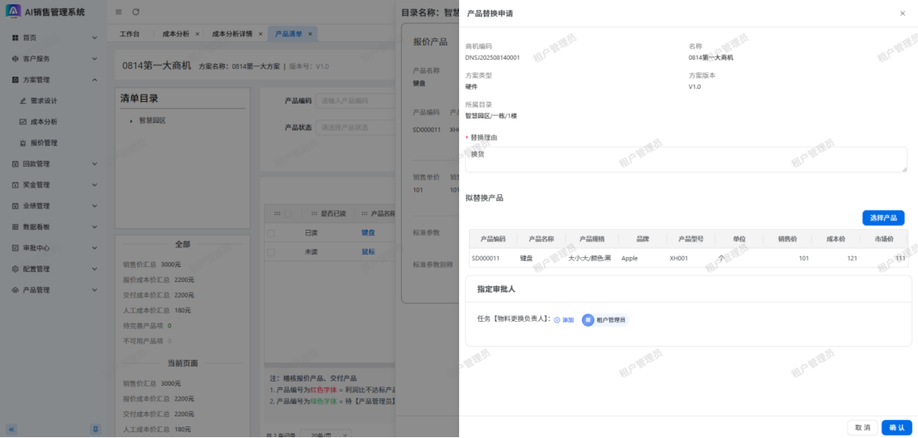Toggle the hamburger menu icon in the top bar

tap(119, 12)
